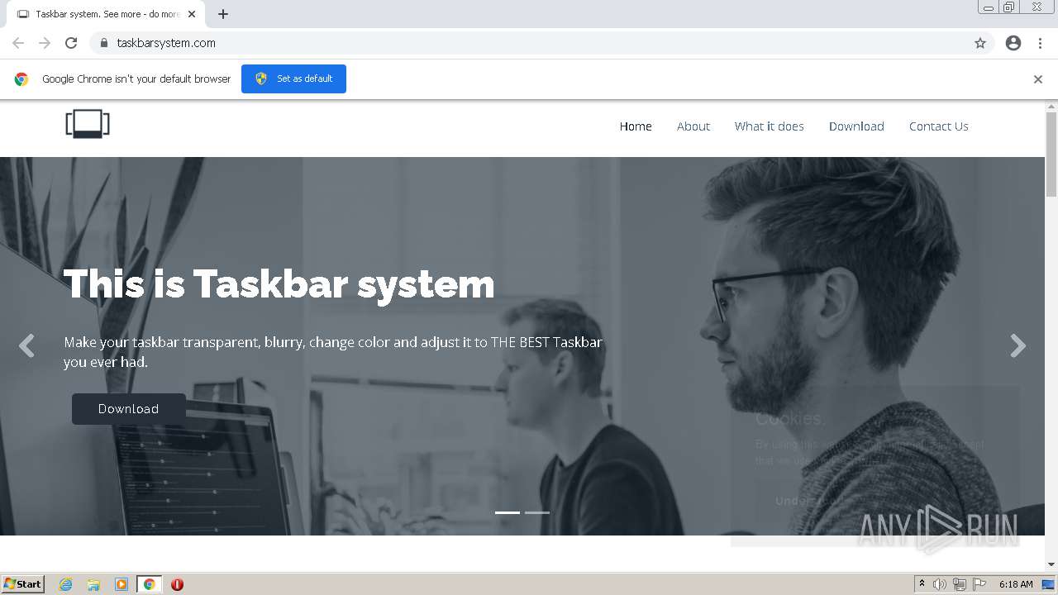This screenshot has height=595, width=1058.
Task: Bookmark this page with the star icon
Action: point(980,43)
